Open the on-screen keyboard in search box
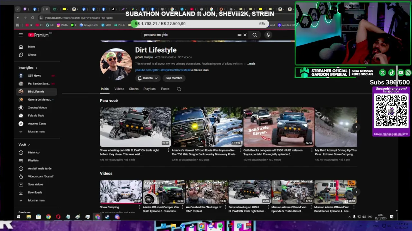Viewport: 412px width, 231px height. click(x=239, y=35)
